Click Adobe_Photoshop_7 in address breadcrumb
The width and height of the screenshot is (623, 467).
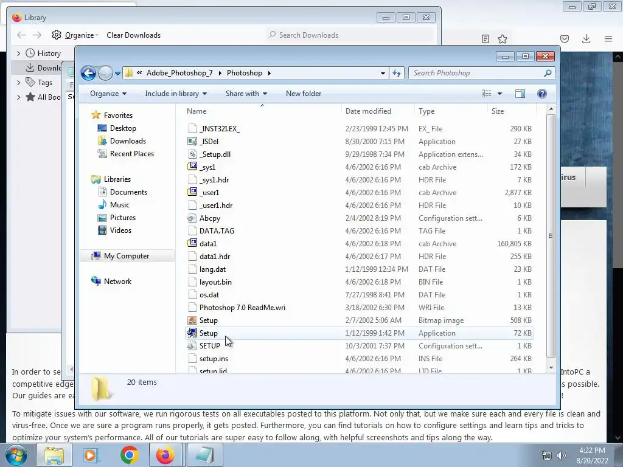pyautogui.click(x=179, y=73)
